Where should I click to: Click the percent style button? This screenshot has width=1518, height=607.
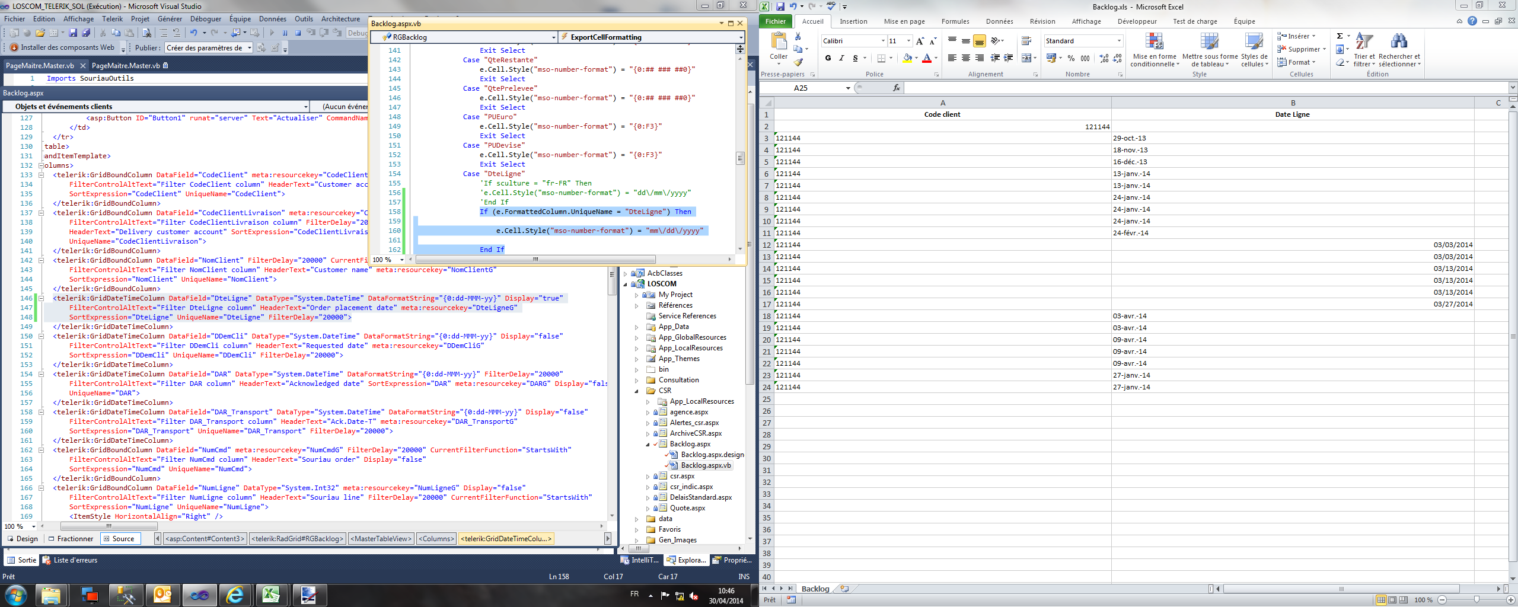(1071, 58)
